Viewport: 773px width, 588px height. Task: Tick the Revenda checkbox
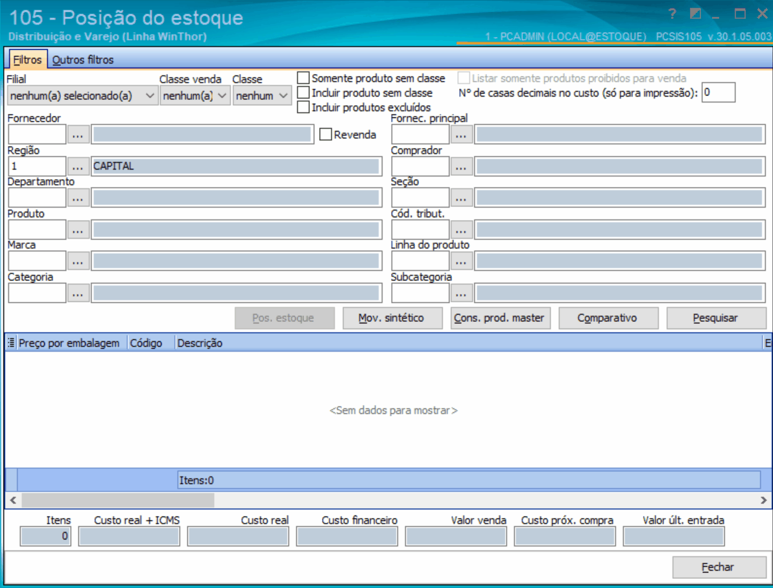coord(326,134)
